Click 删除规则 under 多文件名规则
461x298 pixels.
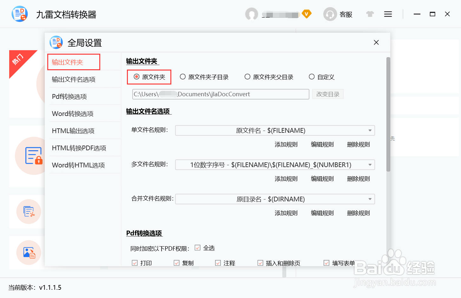[359, 179]
